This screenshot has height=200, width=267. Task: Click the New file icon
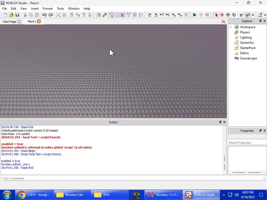pyautogui.click(x=5, y=15)
